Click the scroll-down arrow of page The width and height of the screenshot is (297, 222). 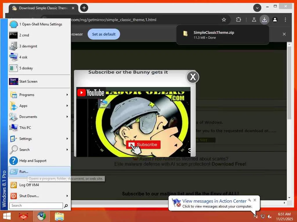pyautogui.click(x=289, y=198)
